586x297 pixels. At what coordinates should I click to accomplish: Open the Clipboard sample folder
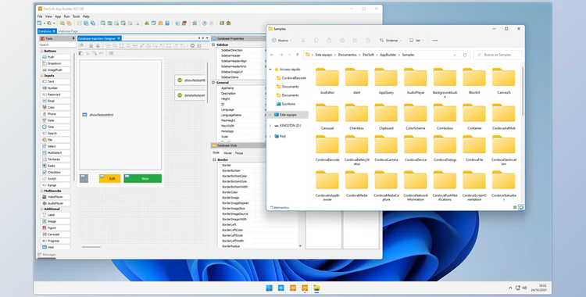point(386,116)
